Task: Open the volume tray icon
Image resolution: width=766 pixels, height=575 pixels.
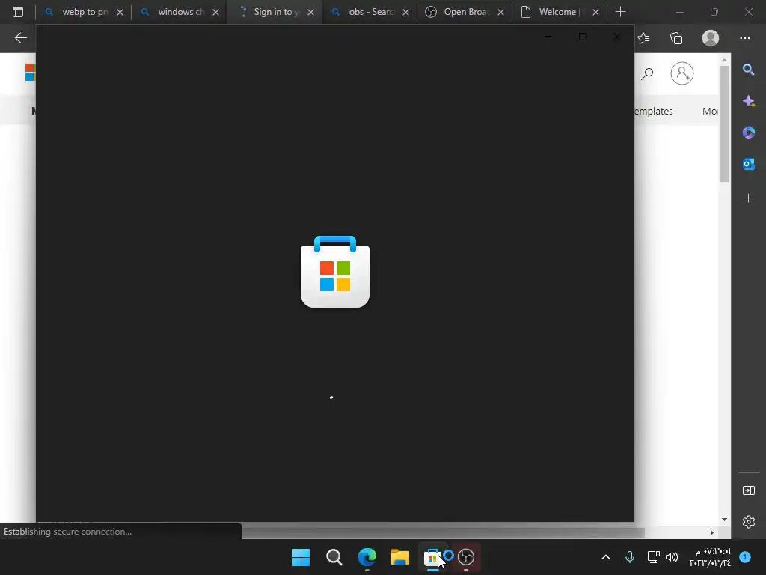Action: (672, 557)
